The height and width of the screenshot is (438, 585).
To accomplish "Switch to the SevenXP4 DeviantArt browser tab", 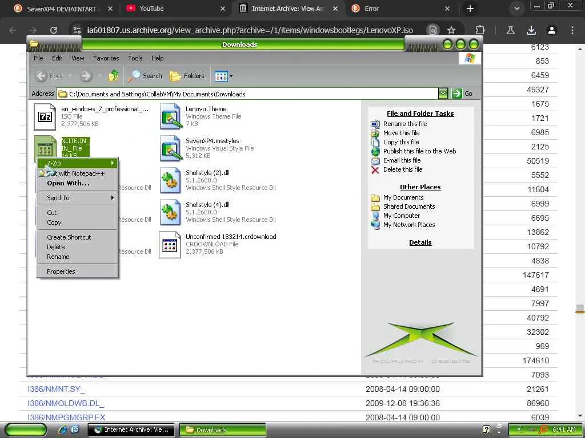I will coord(62,9).
